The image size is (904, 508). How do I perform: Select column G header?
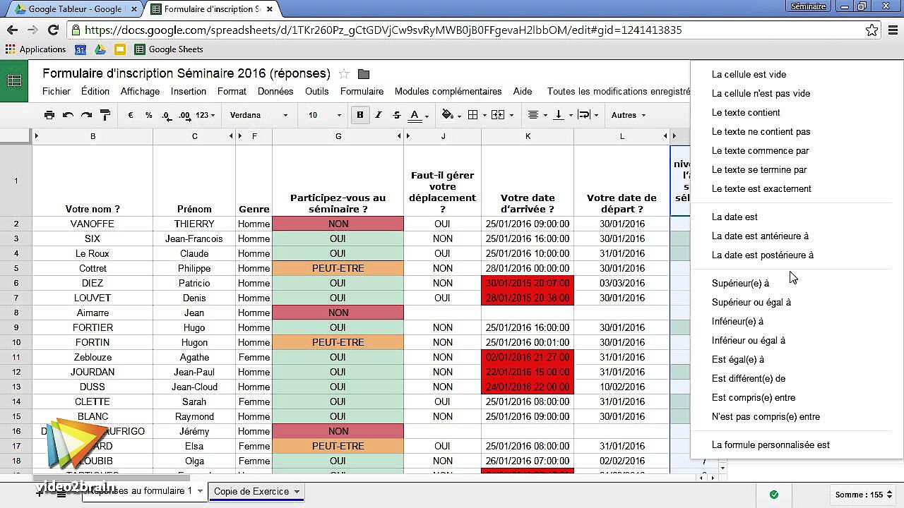pos(338,136)
